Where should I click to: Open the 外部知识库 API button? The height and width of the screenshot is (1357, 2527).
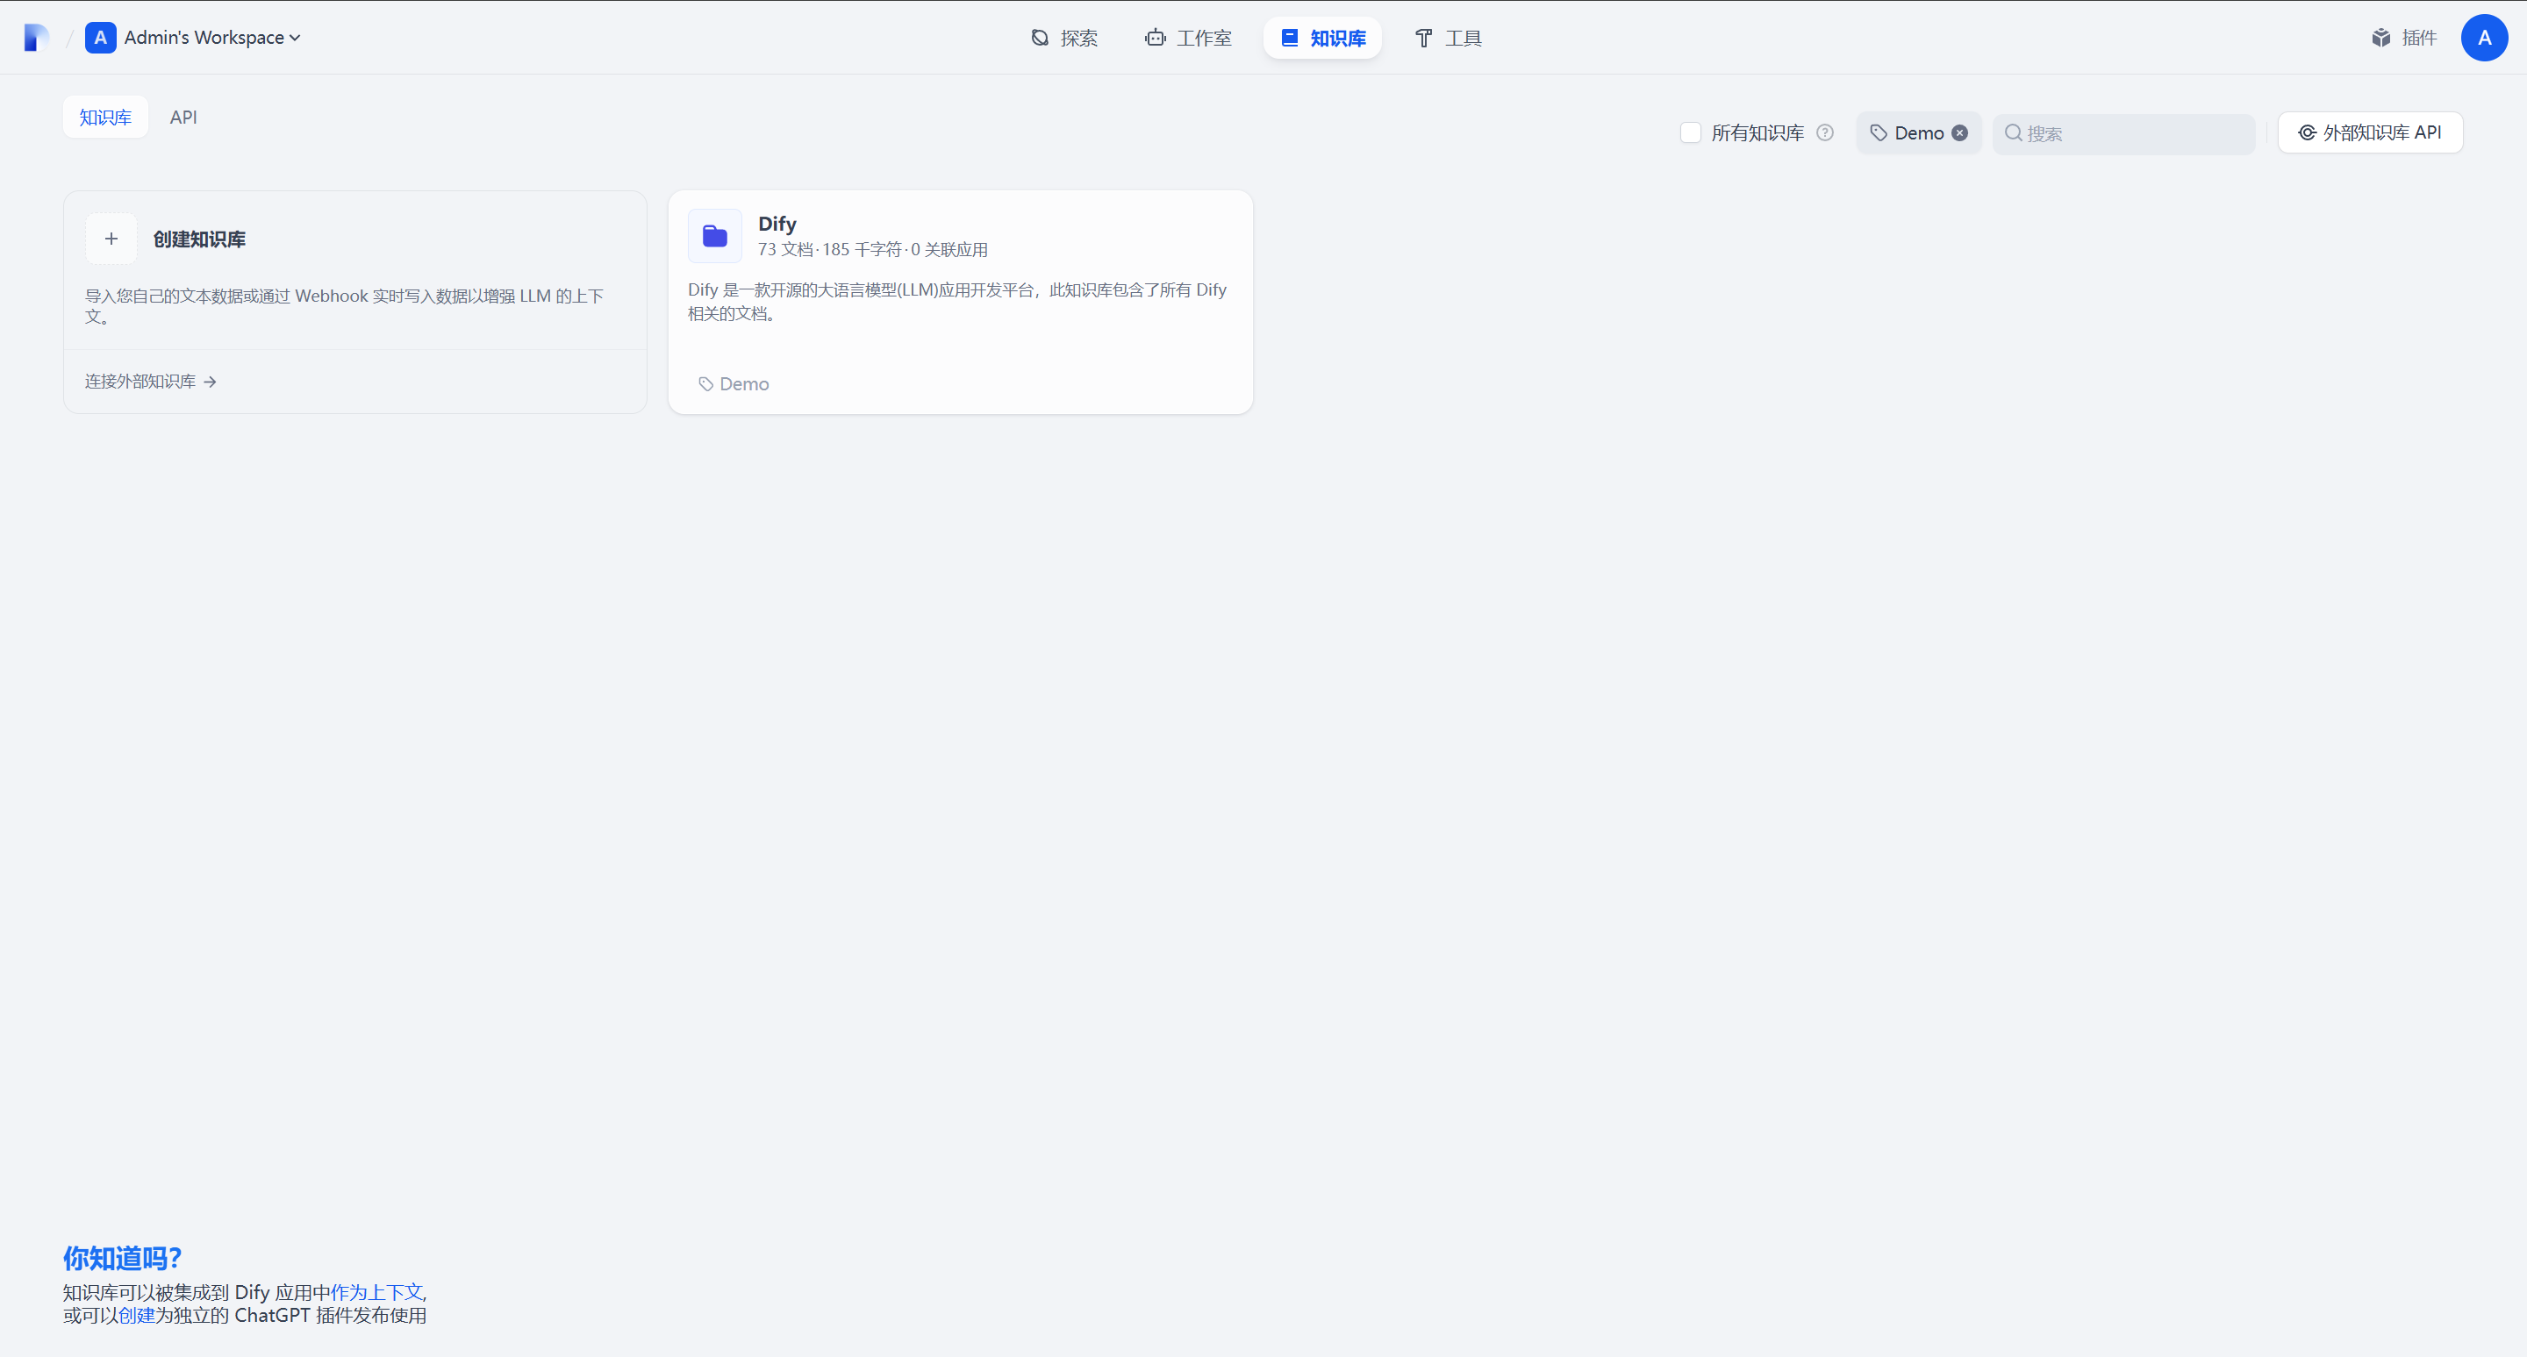coord(2370,132)
